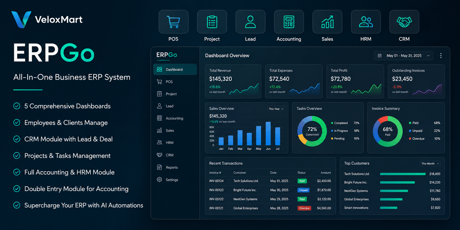
Task: Click Smart Innovations bar in Top Customers
Action: pos(389,208)
